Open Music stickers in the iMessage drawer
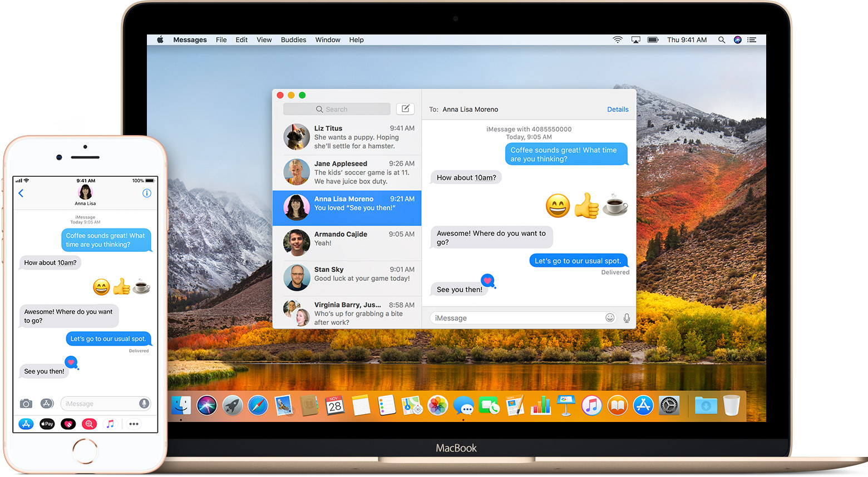868x477 pixels. (110, 424)
